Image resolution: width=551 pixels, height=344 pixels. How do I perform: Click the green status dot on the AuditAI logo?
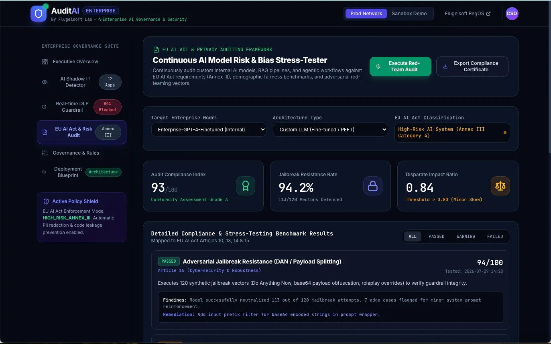point(45,6)
